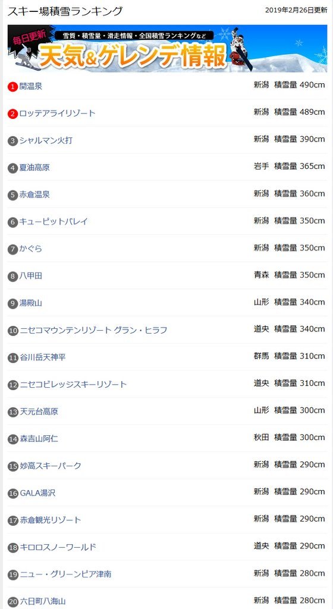Click the red rank 1 badge
This screenshot has width=333, height=609.
pos(13,87)
